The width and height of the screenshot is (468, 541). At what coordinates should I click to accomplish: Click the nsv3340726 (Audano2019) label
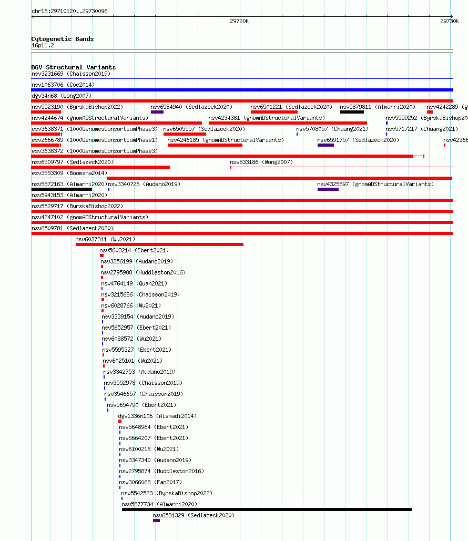[144, 184]
